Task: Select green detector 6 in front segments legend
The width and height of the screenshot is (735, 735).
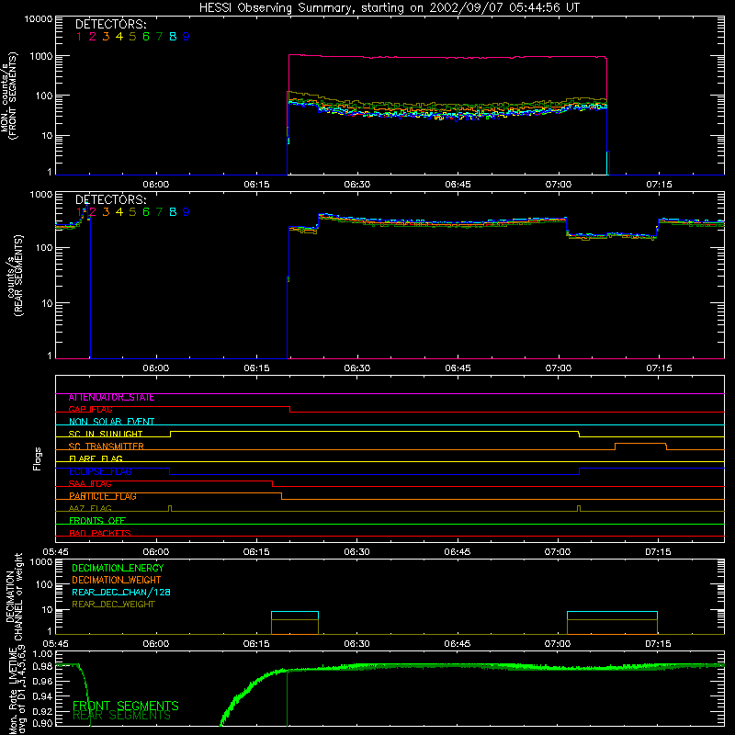Action: click(x=146, y=37)
